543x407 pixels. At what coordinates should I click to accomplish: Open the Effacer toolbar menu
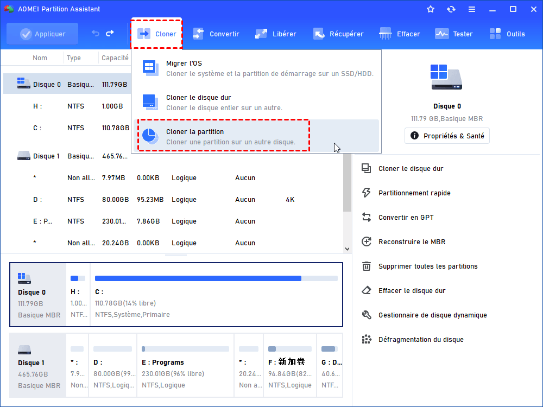(399, 34)
